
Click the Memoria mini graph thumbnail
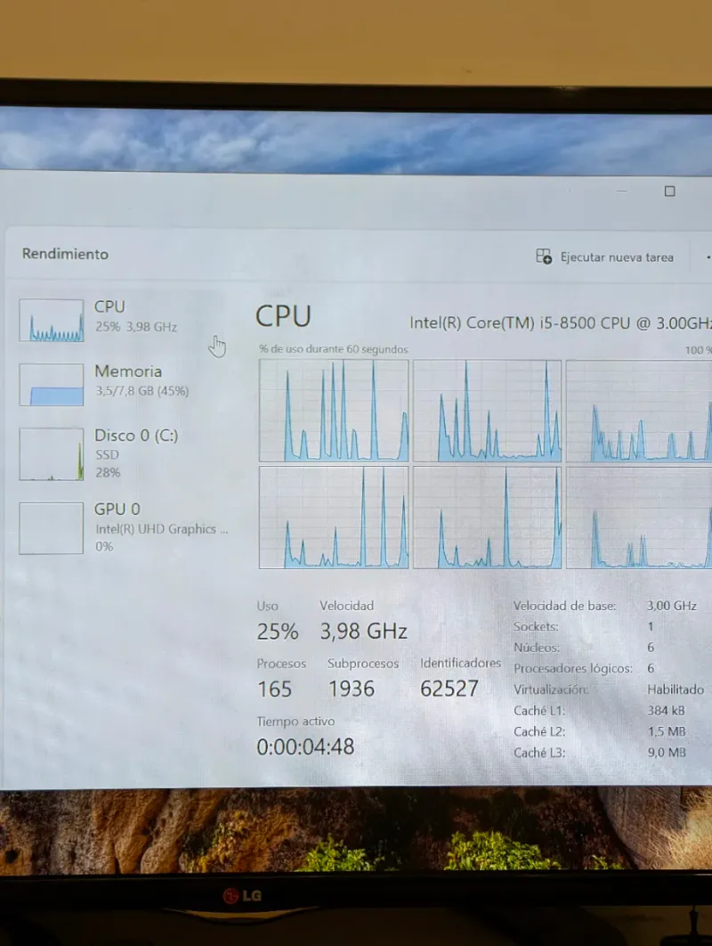tap(52, 384)
